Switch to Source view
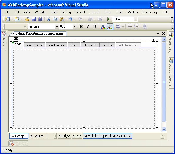Viewport: 175px width, 154px height. 37,136
